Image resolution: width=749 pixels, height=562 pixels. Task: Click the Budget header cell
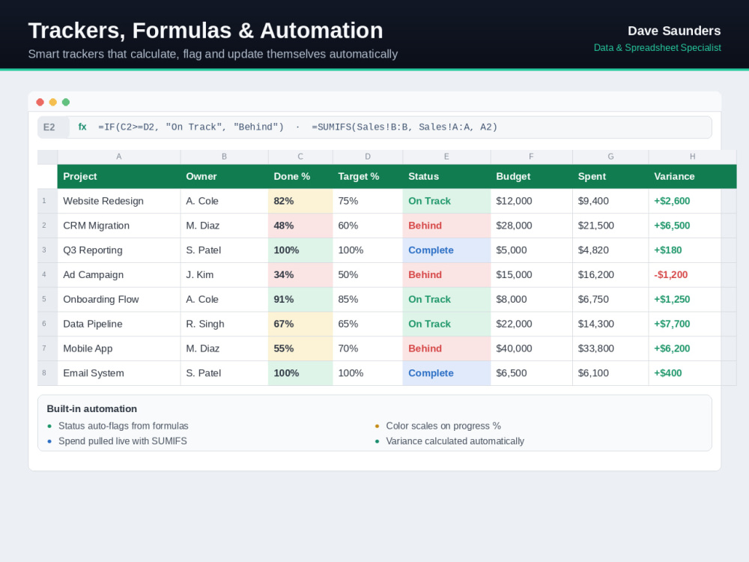(x=531, y=176)
